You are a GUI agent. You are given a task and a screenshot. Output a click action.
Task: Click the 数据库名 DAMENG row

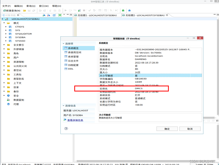(x=150, y=59)
